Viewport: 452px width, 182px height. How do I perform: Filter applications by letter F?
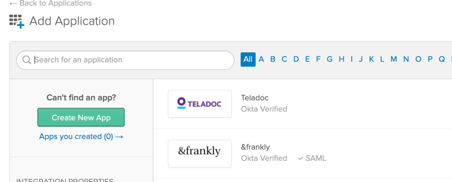[318, 60]
